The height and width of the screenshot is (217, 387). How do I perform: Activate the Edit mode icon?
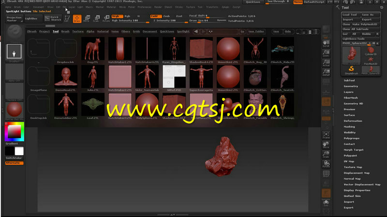pos(67,19)
